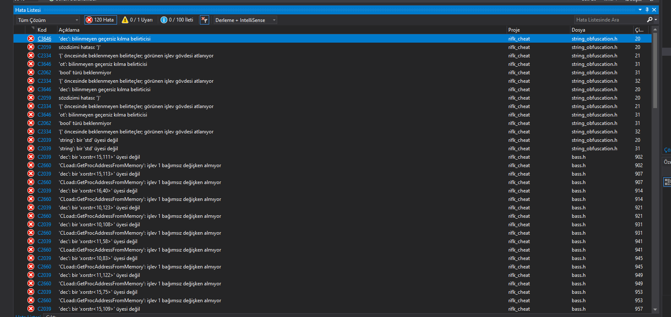Click error icon of C2660 row at line 902

(31, 165)
